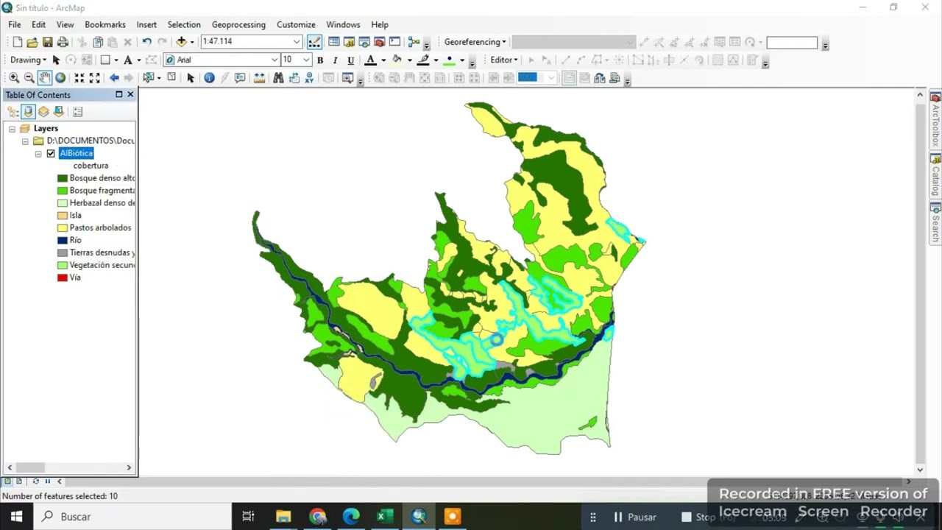This screenshot has height=530, width=942.
Task: Switch TOC to List By Visibility
Action: pyautogui.click(x=43, y=112)
